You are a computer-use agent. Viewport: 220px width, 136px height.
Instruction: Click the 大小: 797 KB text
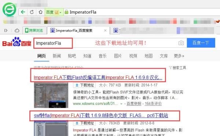tap(110, 85)
